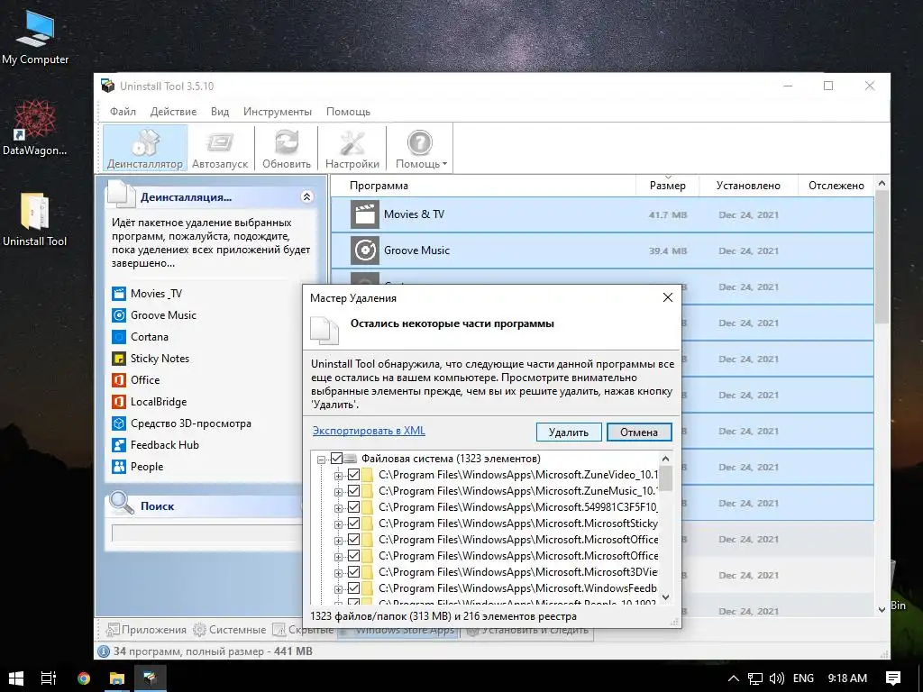
Task: Open the Инструменты menu
Action: click(x=278, y=111)
